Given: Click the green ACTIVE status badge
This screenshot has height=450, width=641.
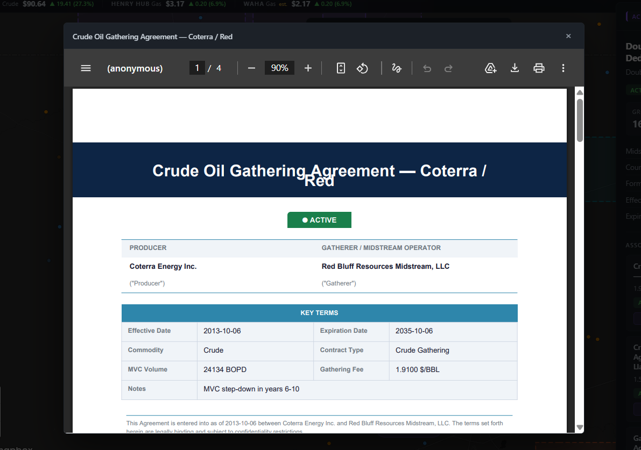Looking at the screenshot, I should pos(319,220).
